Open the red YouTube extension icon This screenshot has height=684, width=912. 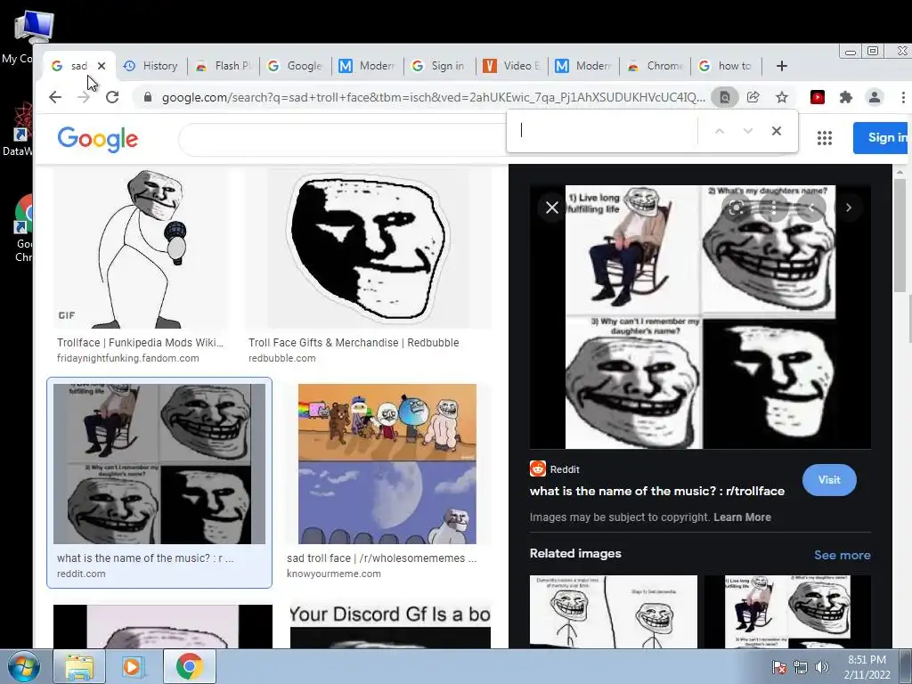[x=818, y=97]
